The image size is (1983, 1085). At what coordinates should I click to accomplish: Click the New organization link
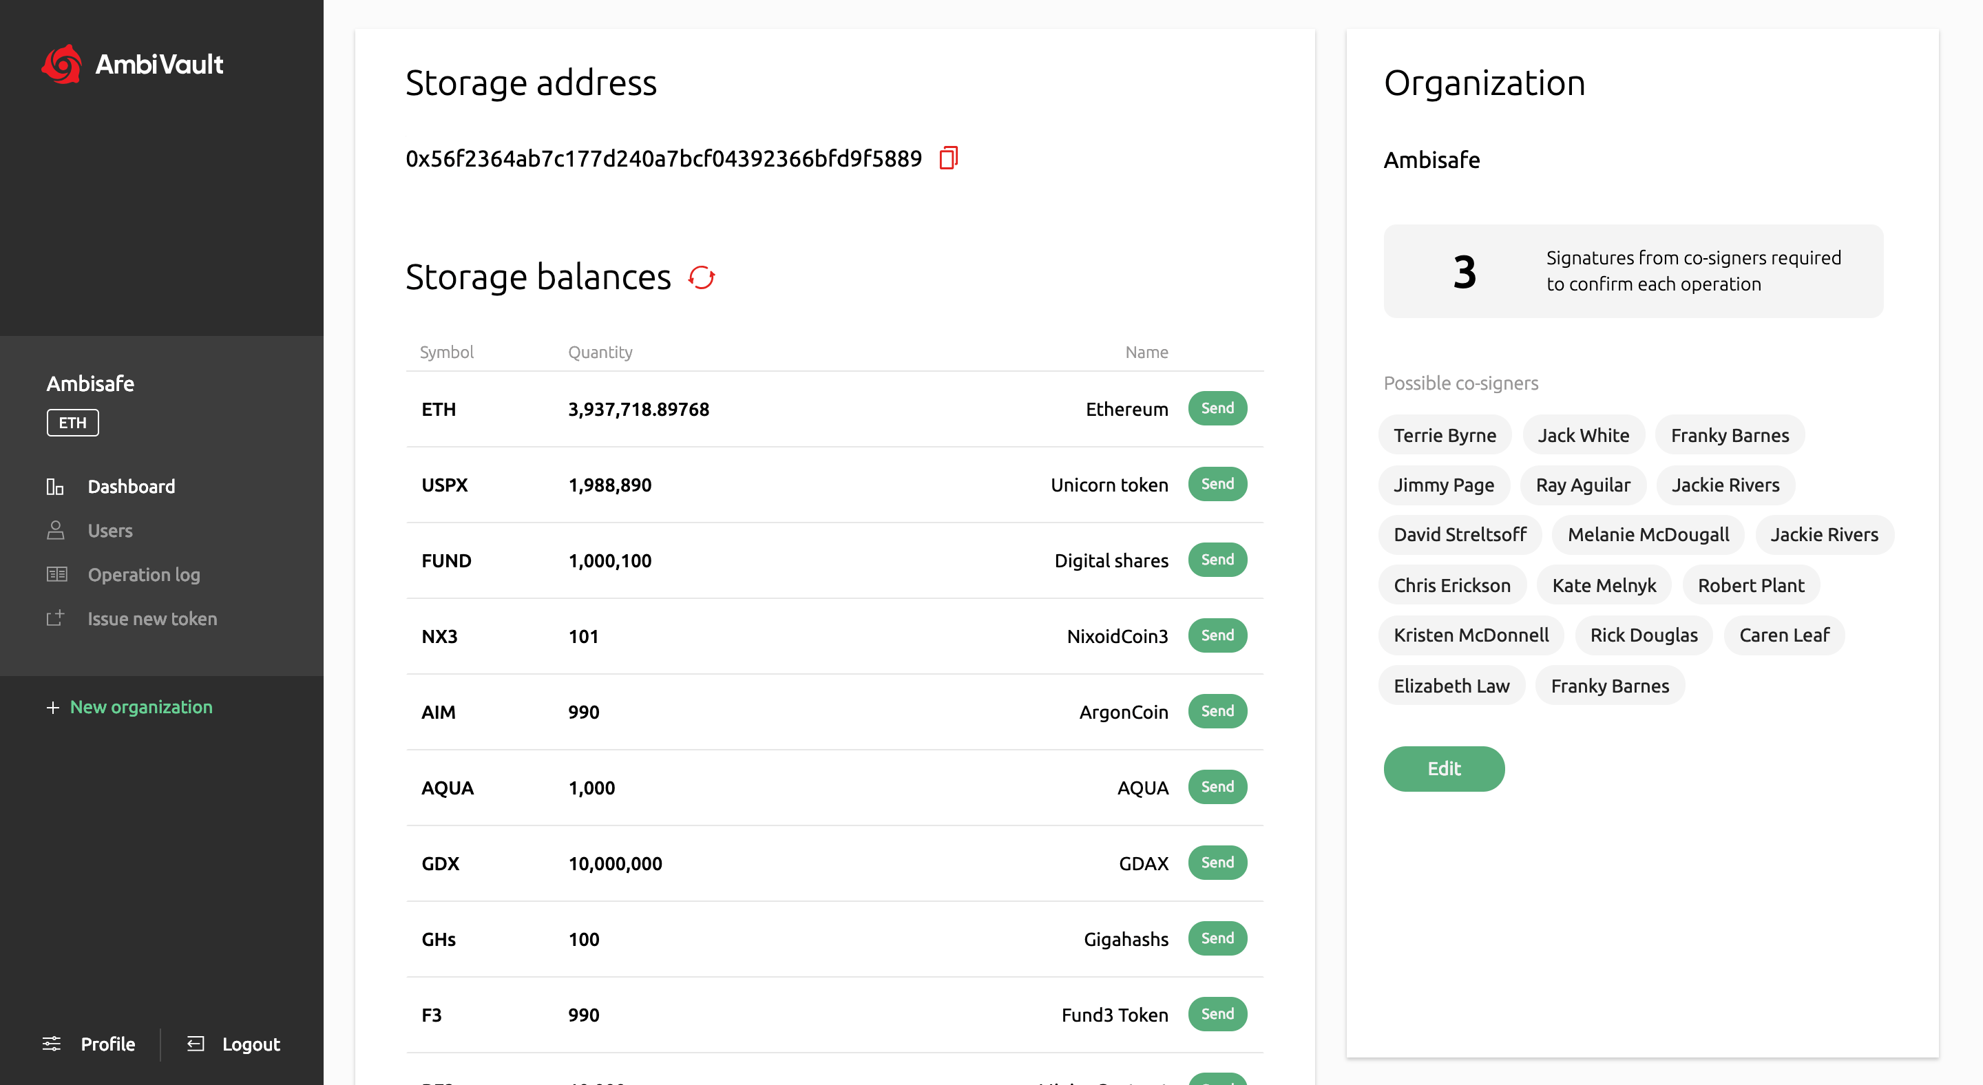(x=141, y=707)
